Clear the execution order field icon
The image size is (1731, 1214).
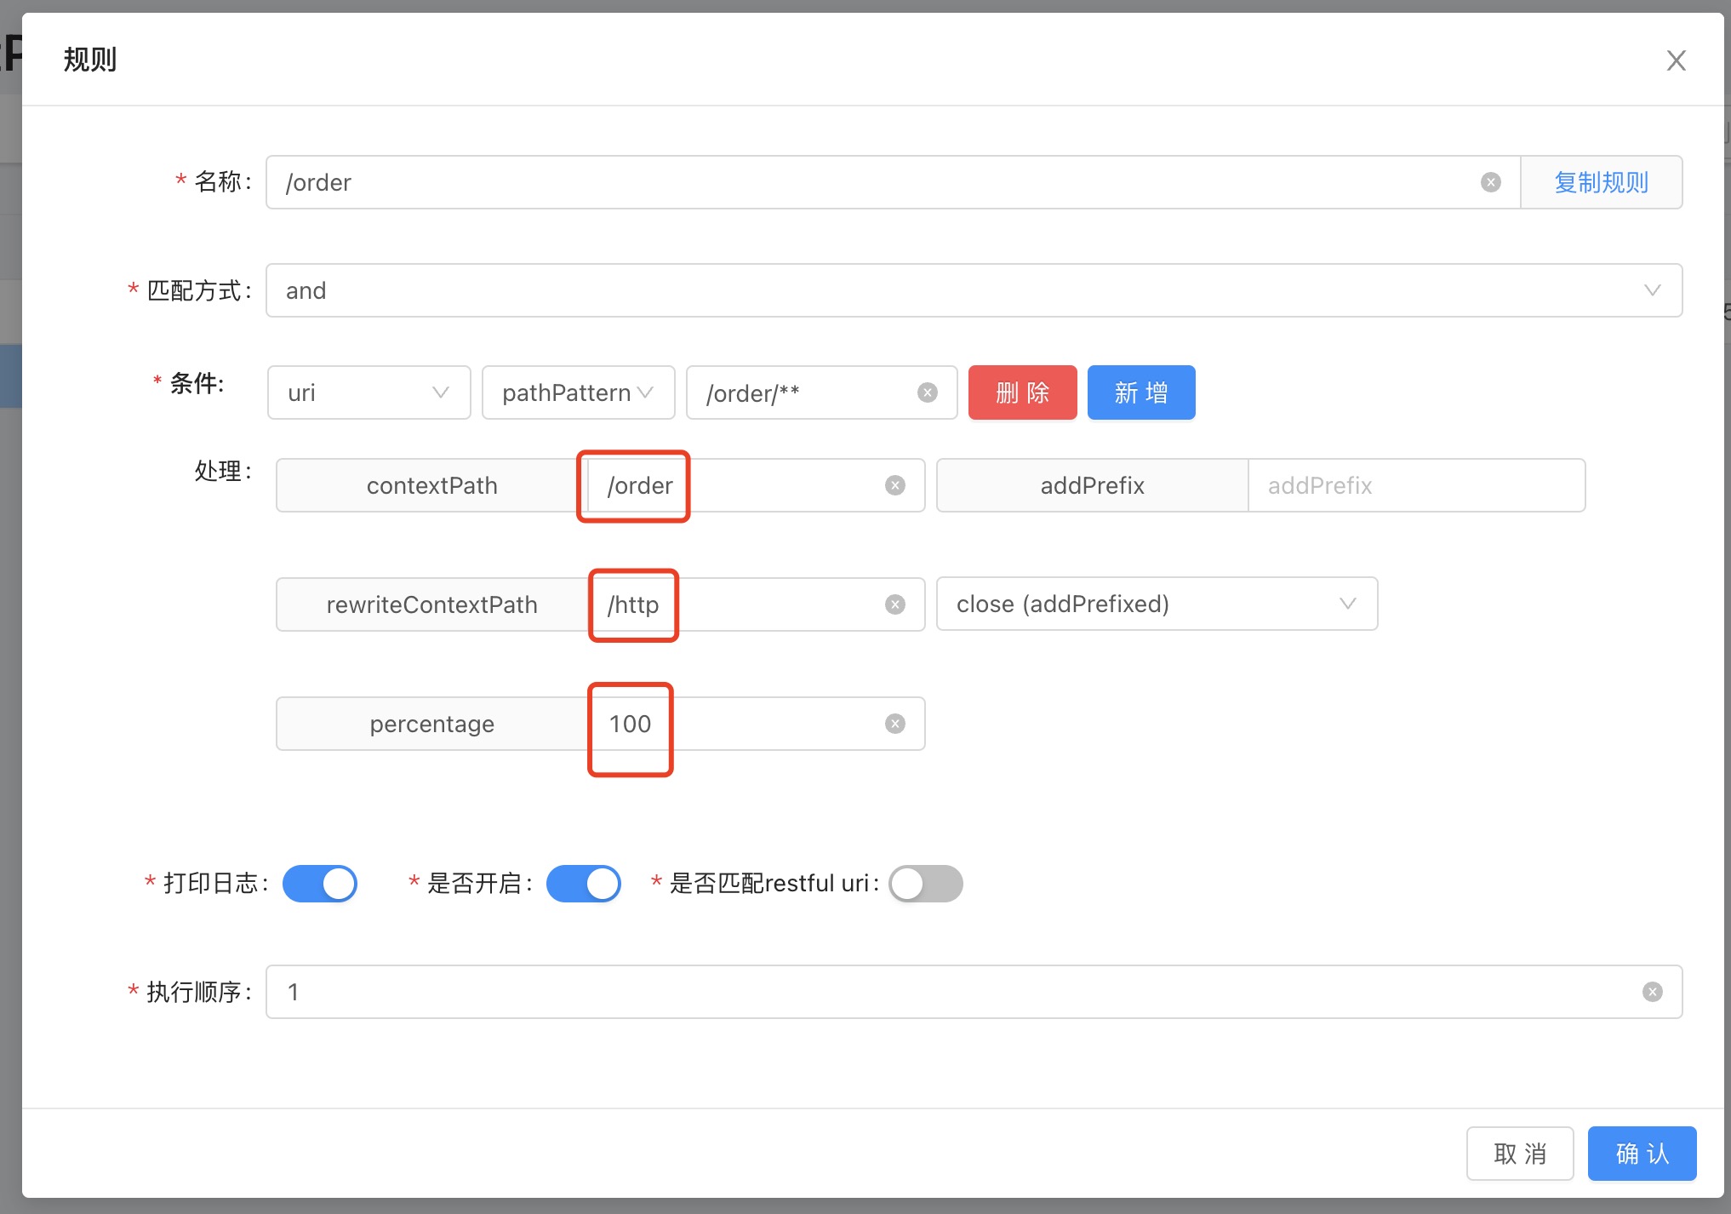(x=1652, y=992)
